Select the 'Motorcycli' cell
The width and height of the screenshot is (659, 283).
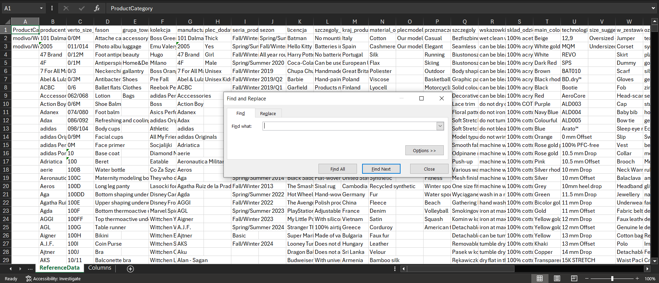click(437, 87)
